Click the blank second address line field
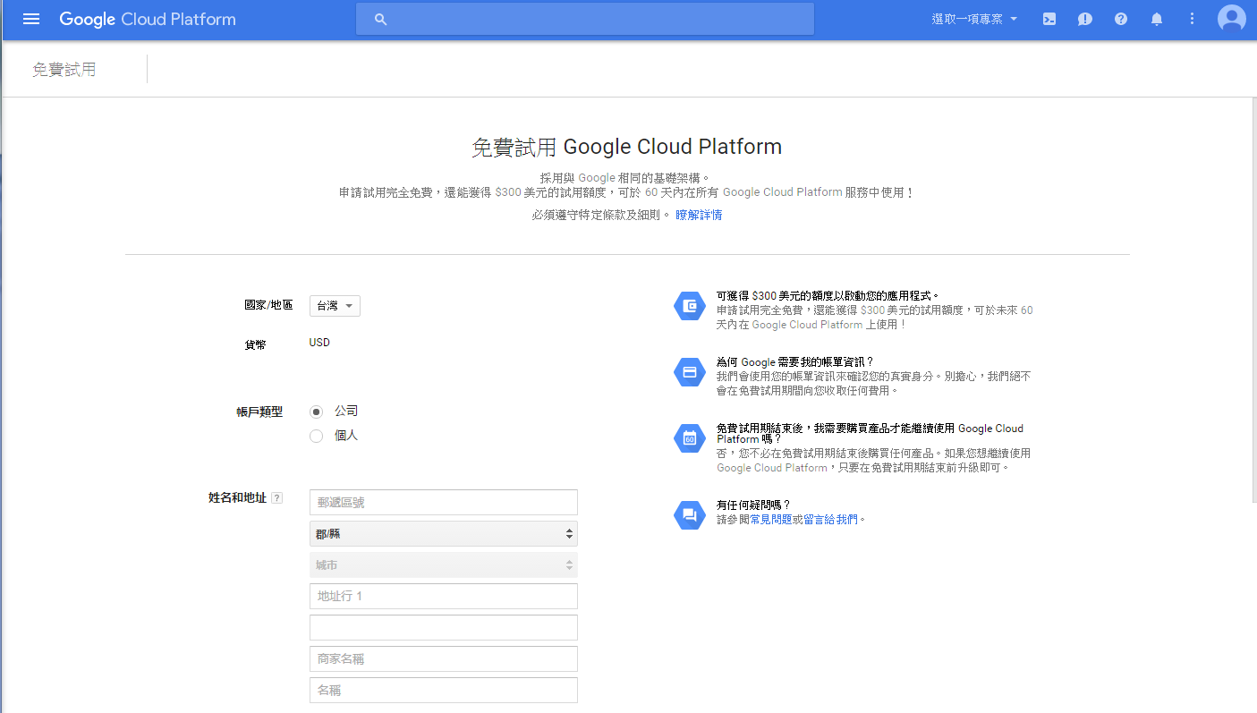1257x713 pixels. pyautogui.click(x=444, y=627)
